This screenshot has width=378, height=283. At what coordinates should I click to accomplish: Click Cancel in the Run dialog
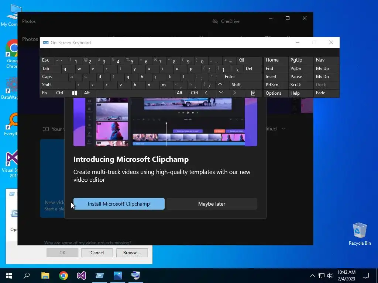click(x=97, y=253)
